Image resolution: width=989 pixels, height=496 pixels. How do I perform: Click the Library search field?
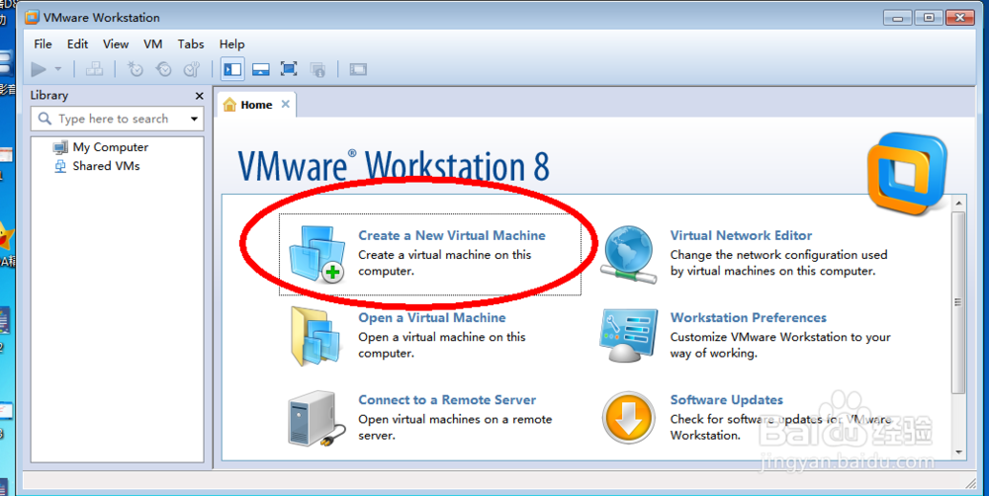click(117, 119)
